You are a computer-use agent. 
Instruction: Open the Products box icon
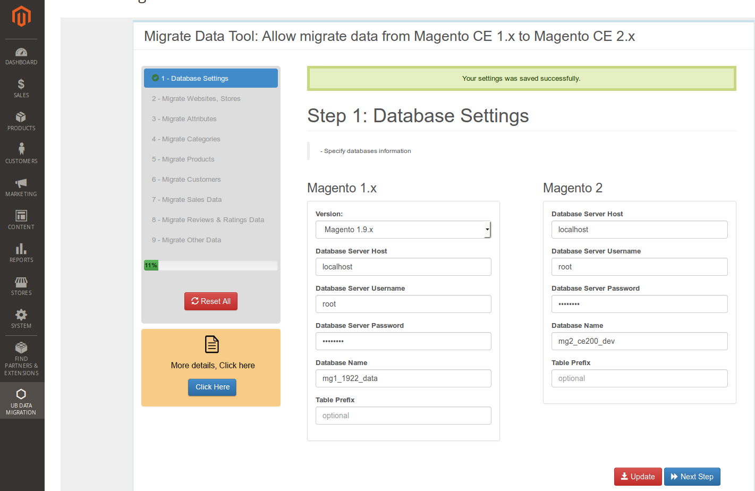(x=21, y=117)
